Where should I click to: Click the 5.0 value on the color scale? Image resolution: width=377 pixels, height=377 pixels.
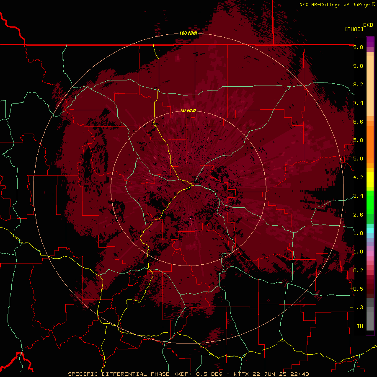pos(358,159)
